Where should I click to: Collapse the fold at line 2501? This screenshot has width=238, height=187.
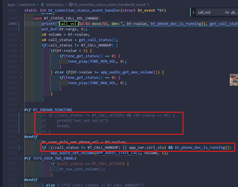click(21, 56)
